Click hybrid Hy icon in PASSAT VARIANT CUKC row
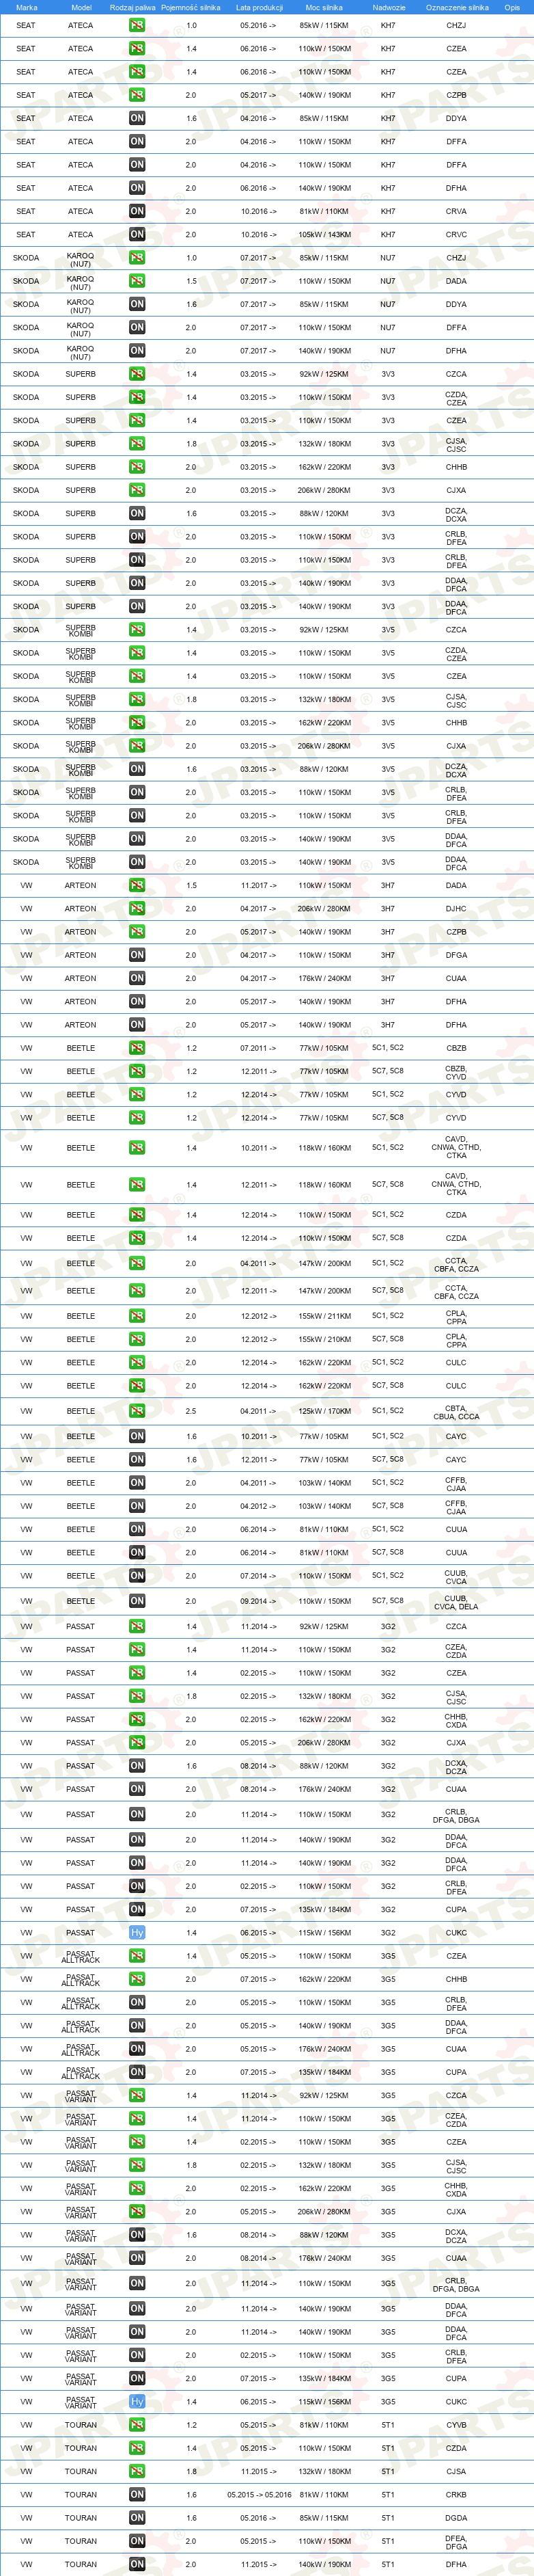 tap(137, 2401)
